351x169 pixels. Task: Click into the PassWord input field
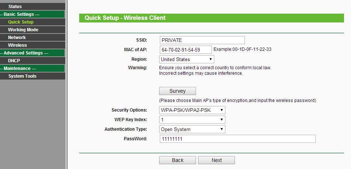(x=238, y=139)
